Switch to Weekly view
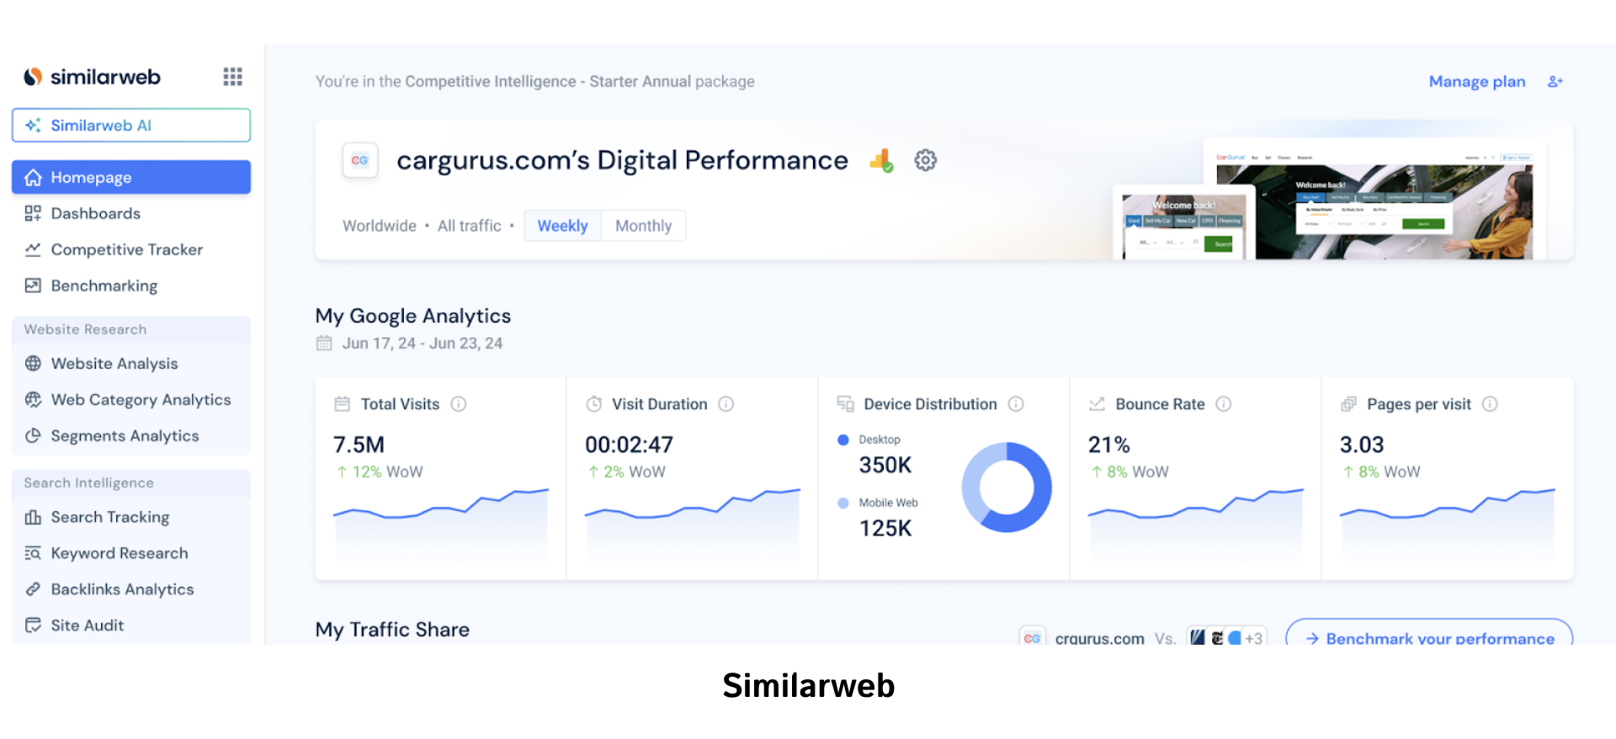1616x739 pixels. point(562,226)
